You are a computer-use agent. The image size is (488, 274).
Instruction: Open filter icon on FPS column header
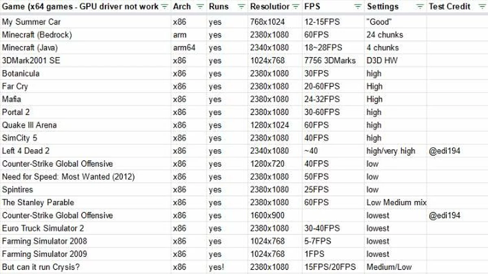click(357, 7)
